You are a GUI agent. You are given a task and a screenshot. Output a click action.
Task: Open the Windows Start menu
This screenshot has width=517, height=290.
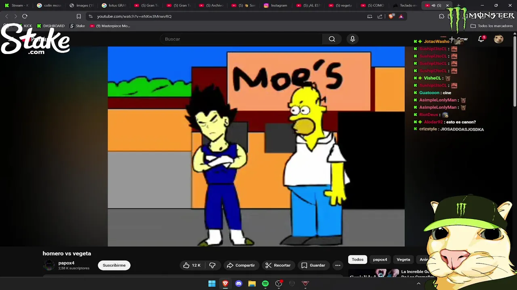point(212,284)
